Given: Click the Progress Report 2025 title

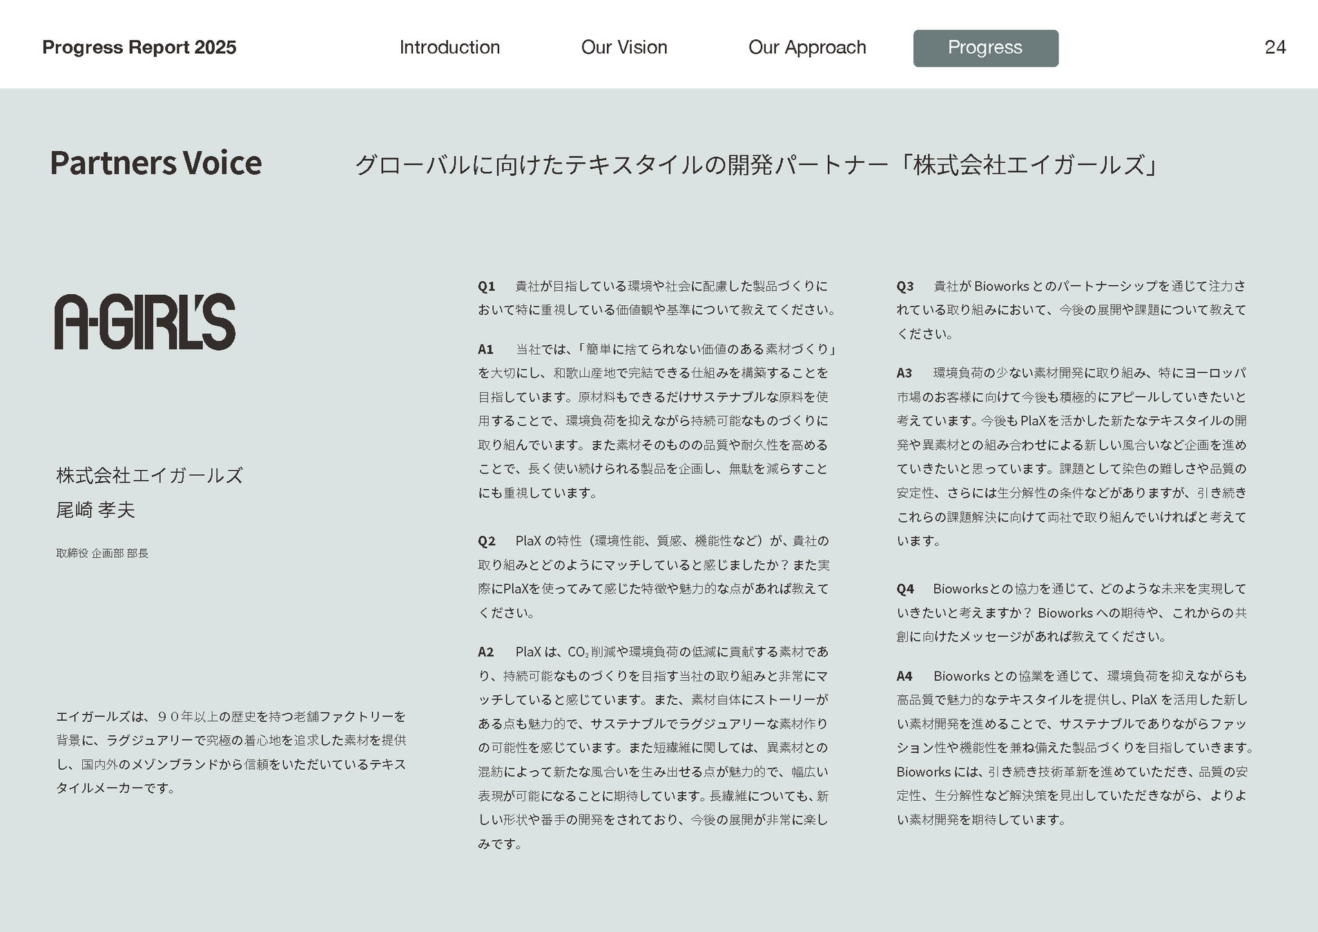Looking at the screenshot, I should 139,48.
